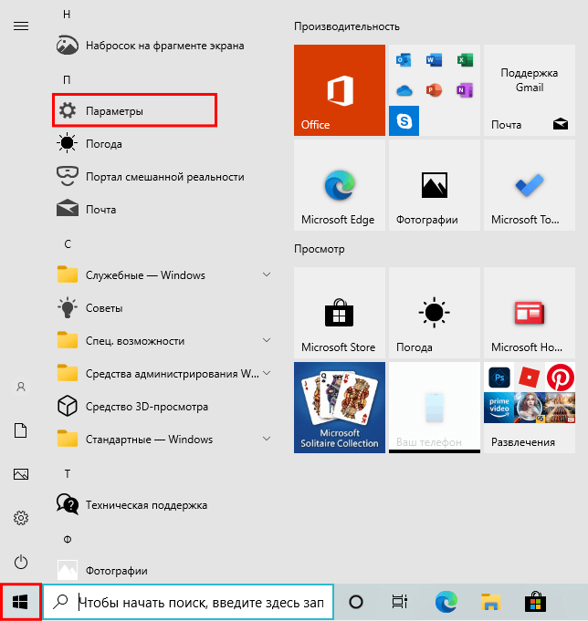This screenshot has width=588, height=621.
Task: Open Task View on taskbar
Action: pos(399,602)
